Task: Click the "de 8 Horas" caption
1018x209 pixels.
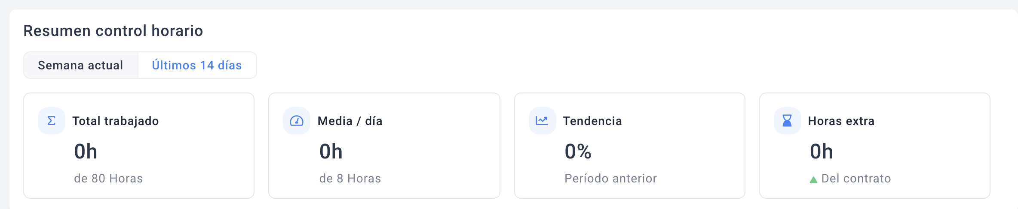Action: 350,178
